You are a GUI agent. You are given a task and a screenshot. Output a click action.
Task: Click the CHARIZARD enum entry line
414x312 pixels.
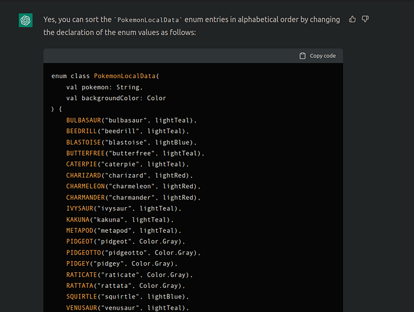click(x=130, y=175)
